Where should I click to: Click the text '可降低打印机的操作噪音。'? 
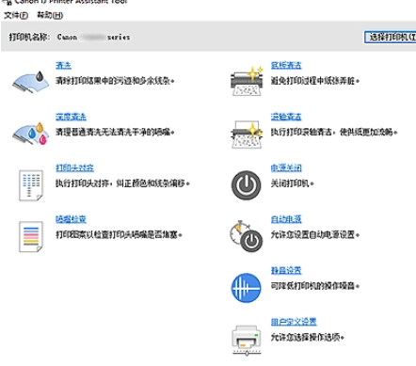point(315,286)
